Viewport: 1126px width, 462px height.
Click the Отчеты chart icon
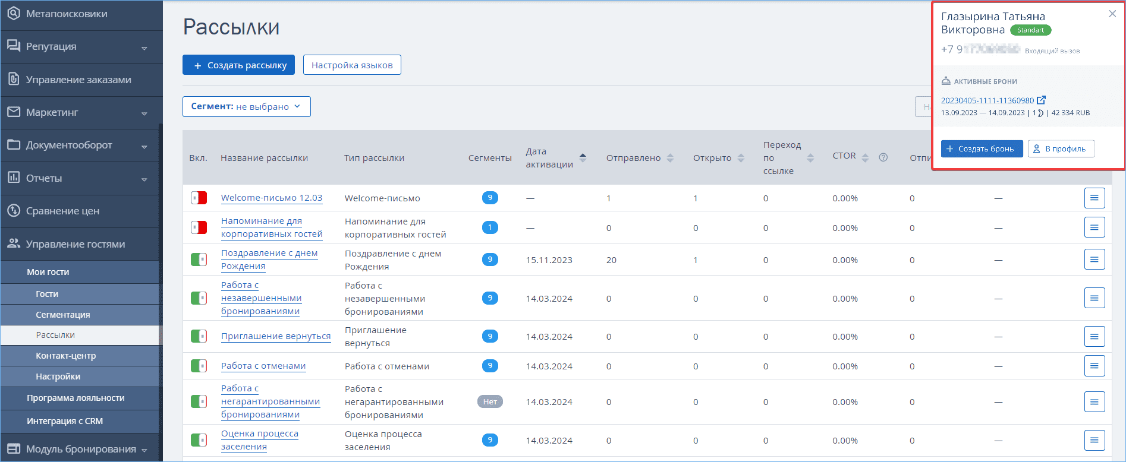point(14,178)
